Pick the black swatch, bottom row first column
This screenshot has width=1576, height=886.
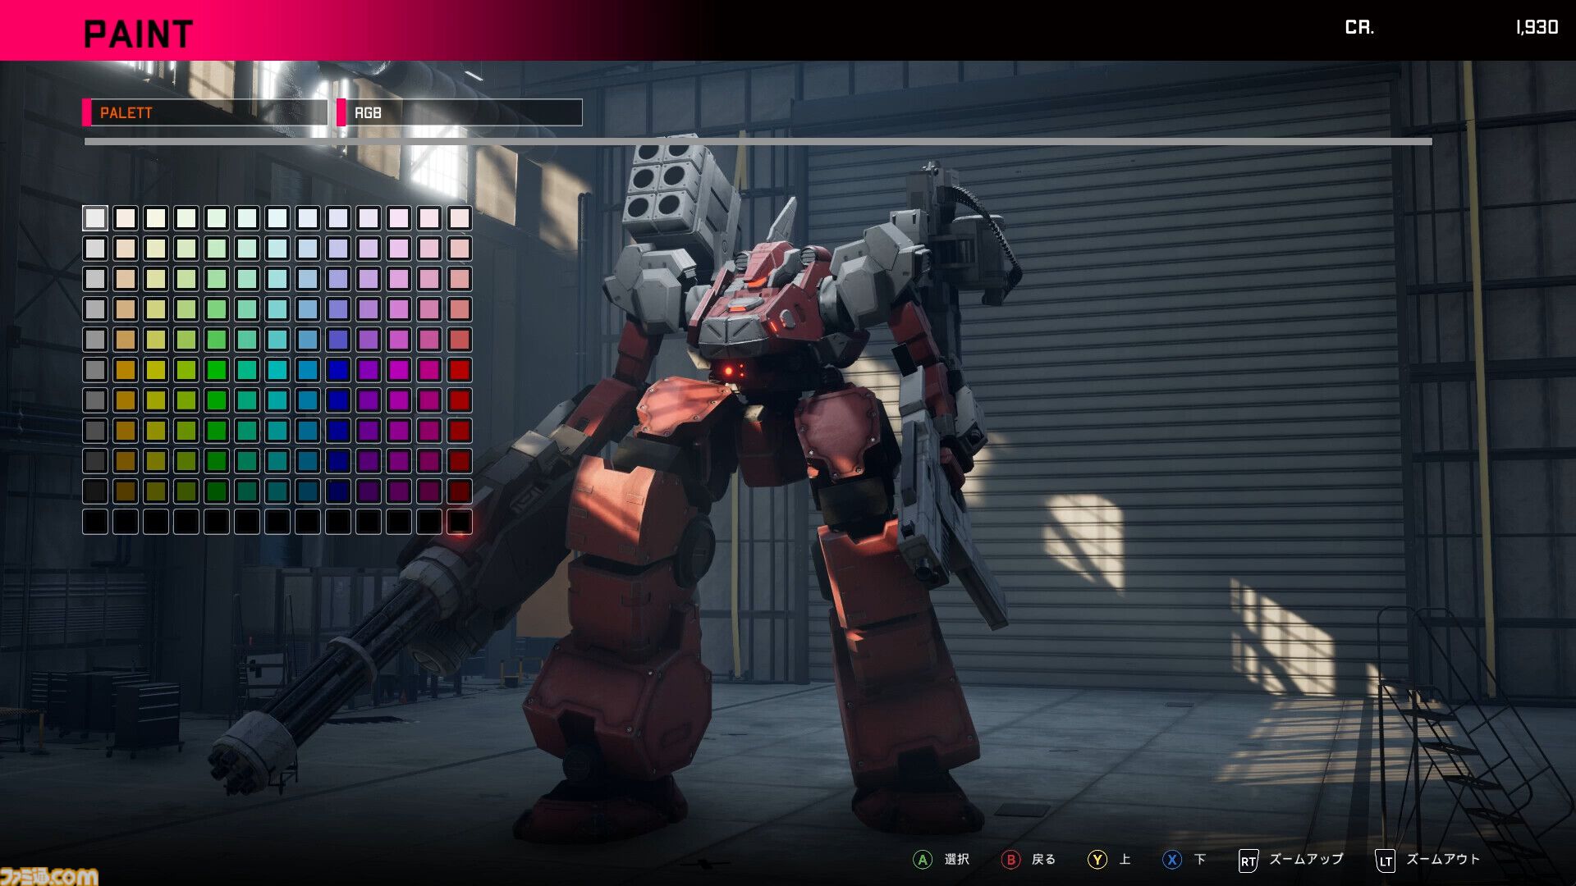click(x=95, y=521)
